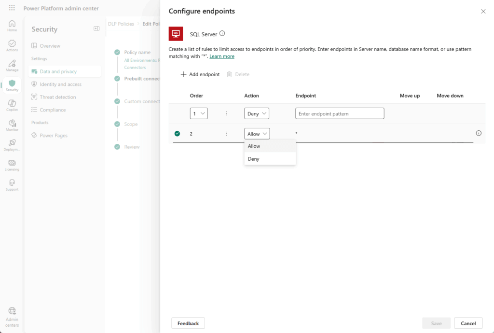This screenshot has height=333, width=494.
Task: Toggle the green selection check on row 2
Action: [178, 134]
